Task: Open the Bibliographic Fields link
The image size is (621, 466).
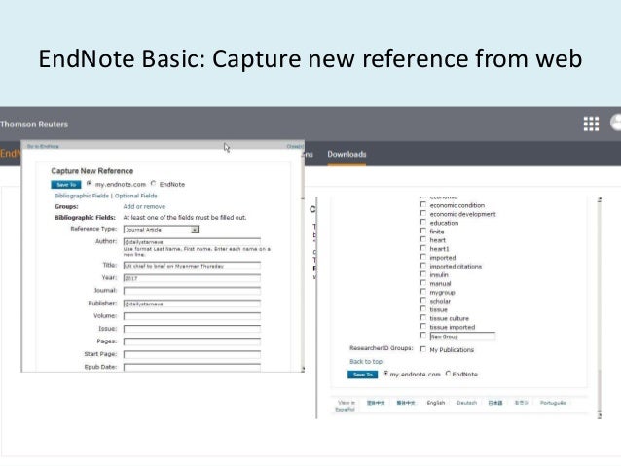Action: 81,196
